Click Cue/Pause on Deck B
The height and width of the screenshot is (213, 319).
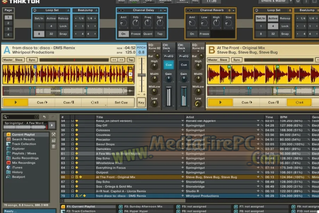[273, 103]
